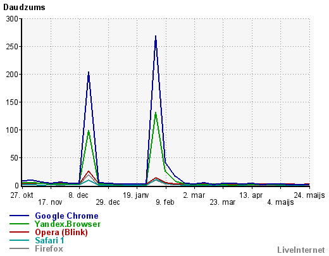Click the blue Google Chrome line swatch
Screen dimensions: 329x256
(19, 216)
